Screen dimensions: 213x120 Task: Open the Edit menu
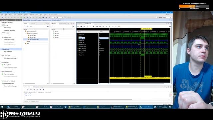point(6,15)
